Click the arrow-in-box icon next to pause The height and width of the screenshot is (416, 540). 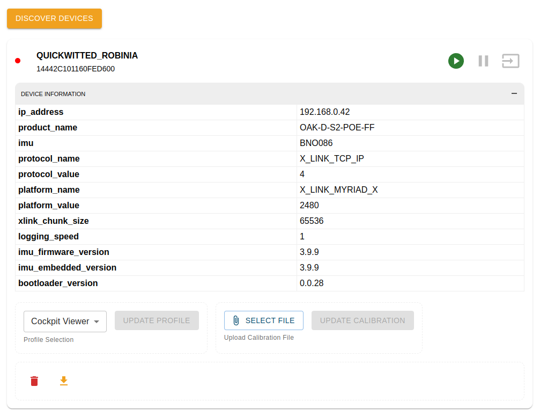tap(511, 61)
